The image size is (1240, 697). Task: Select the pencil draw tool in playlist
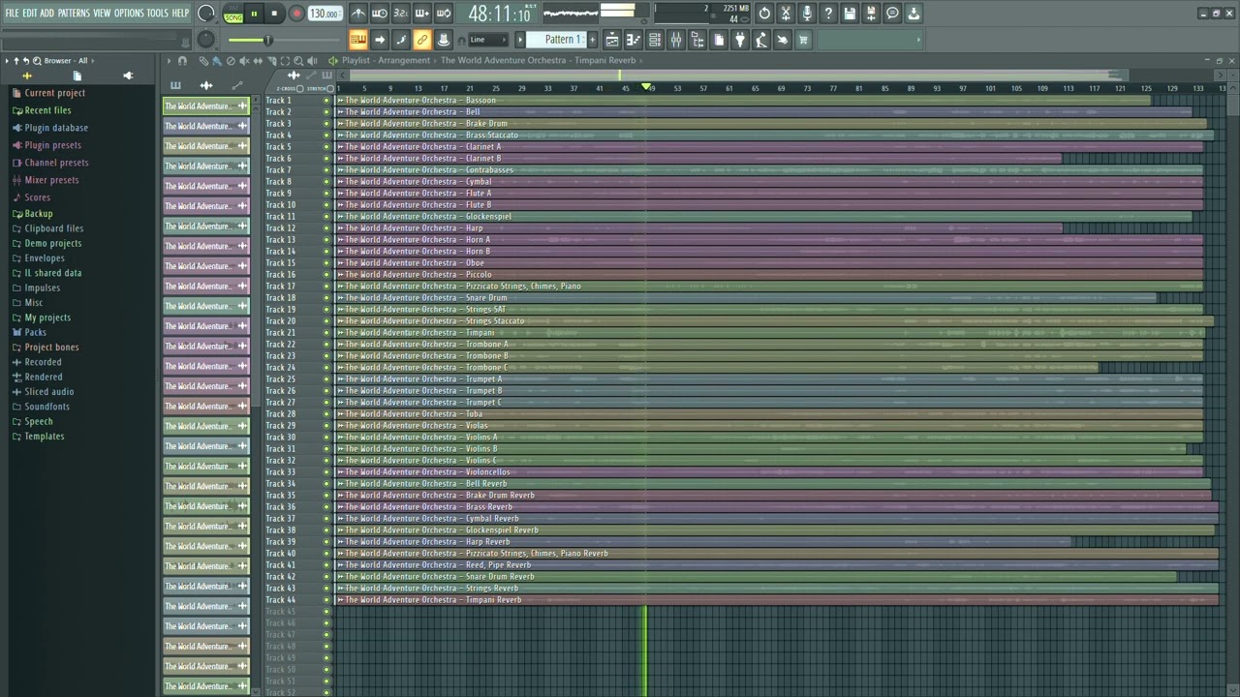(x=203, y=61)
